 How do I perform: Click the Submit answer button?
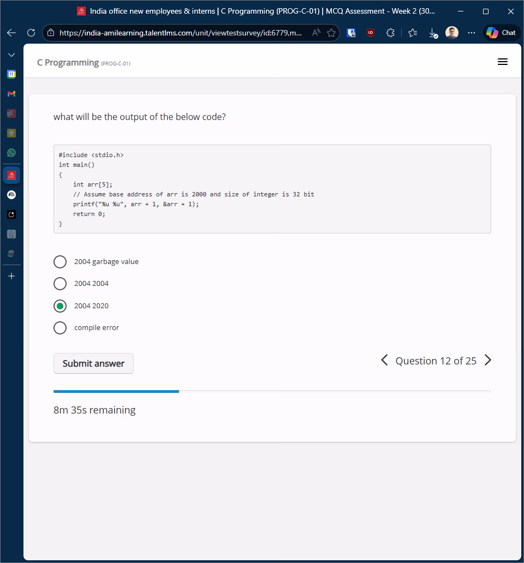93,363
